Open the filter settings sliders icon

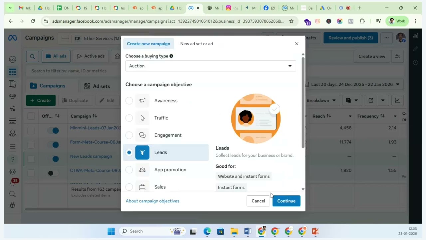pos(398,56)
